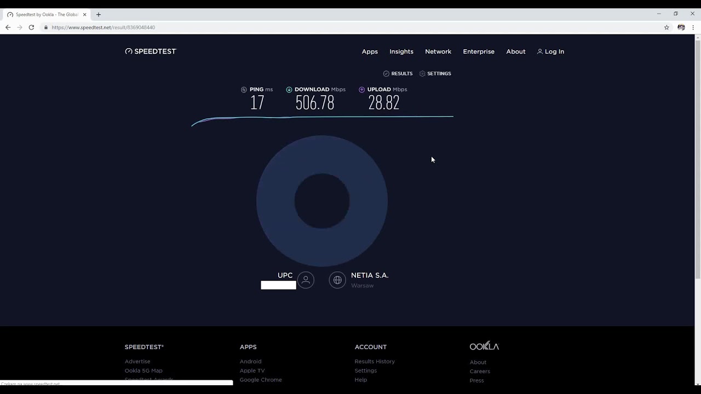This screenshot has width=701, height=394.
Task: Click the large round Go circle
Action: 322,201
